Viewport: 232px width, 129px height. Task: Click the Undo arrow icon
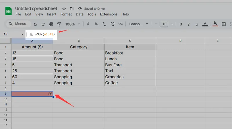pyautogui.click(x=35, y=24)
